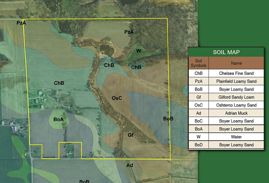Viewport: 269px width, 183px height.
Task: Select the "OsC" symbol cell in legend
Action: 198,105
